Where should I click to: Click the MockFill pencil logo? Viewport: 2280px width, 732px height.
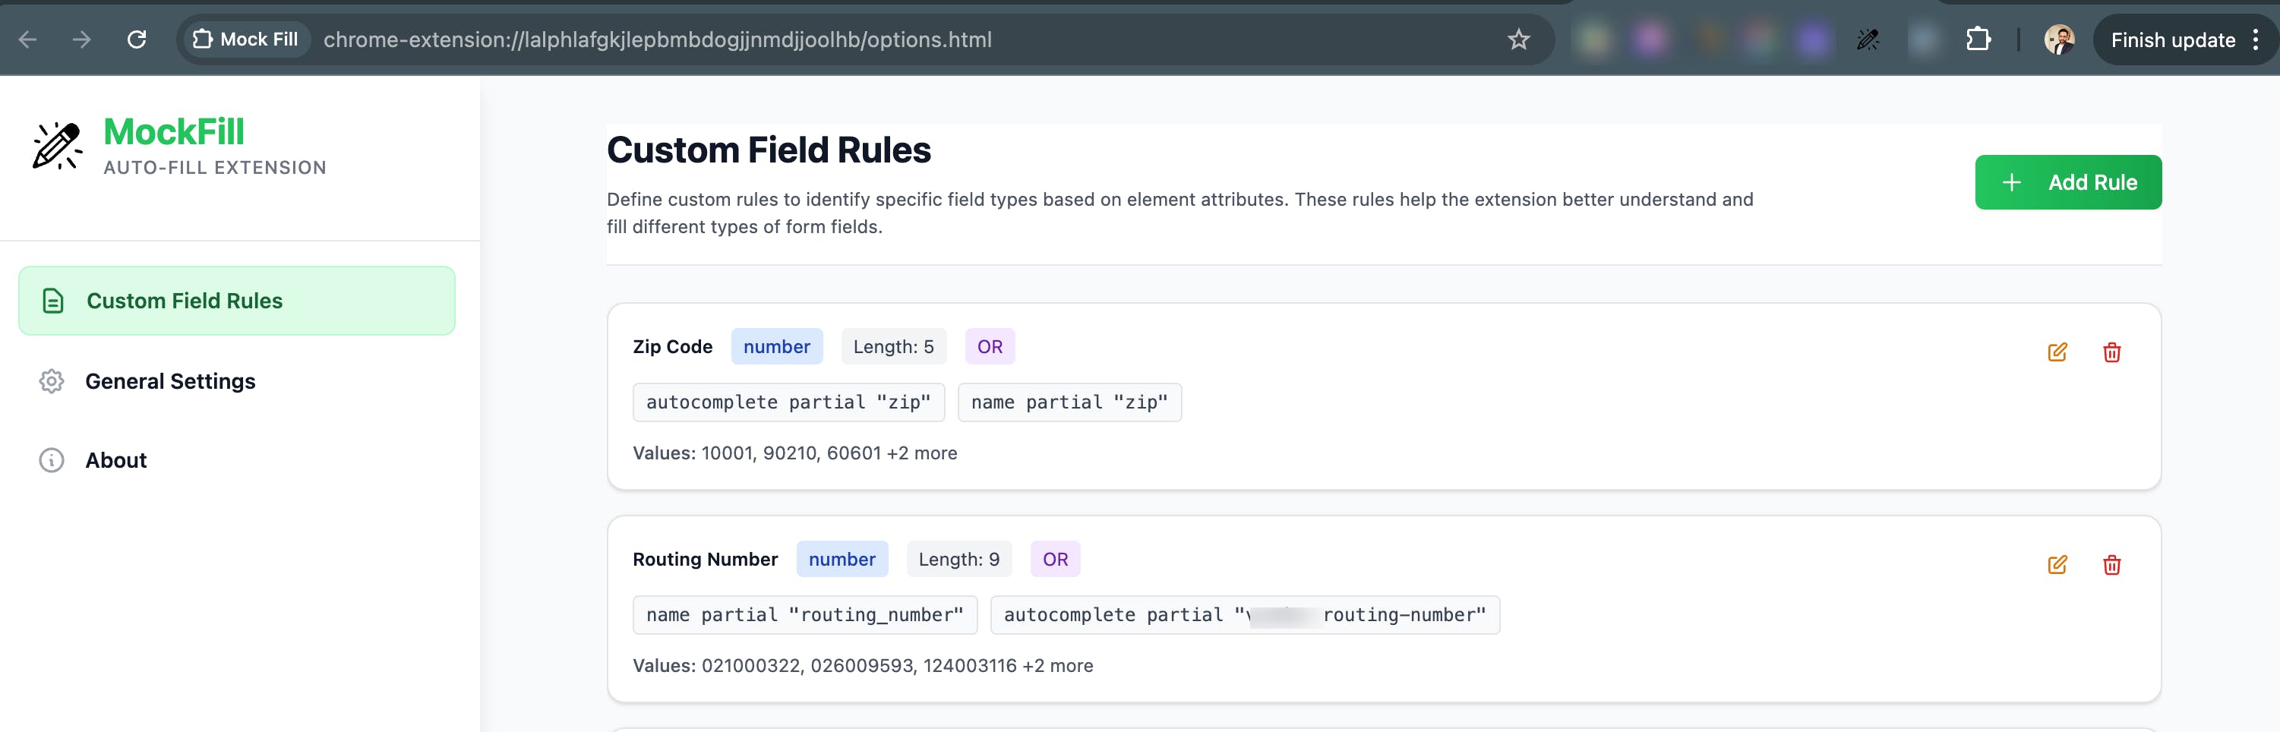click(x=58, y=145)
